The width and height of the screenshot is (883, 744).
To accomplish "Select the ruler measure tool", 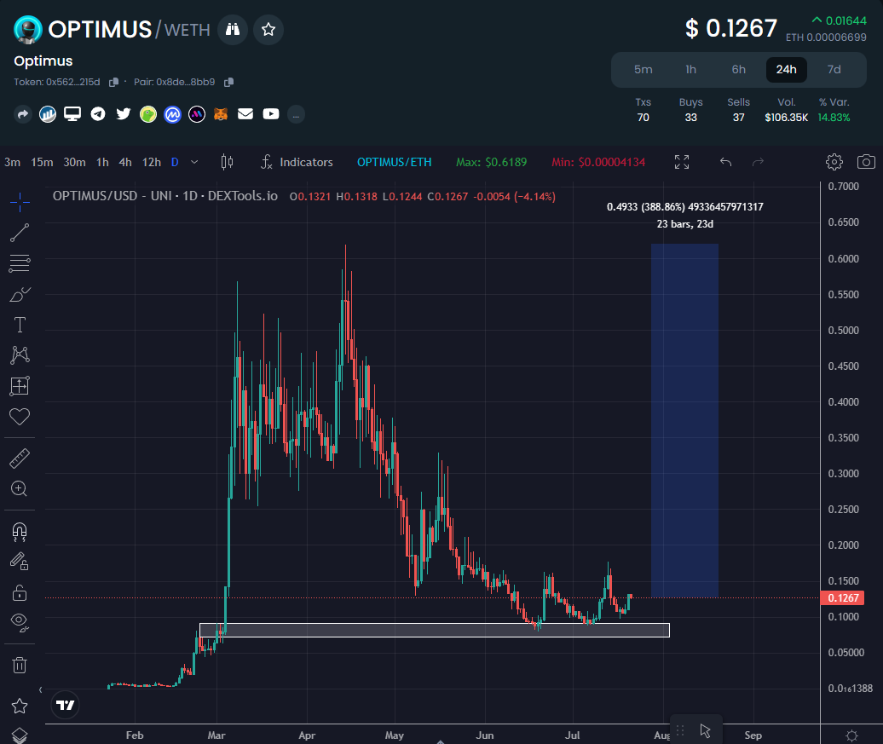I will coord(20,459).
